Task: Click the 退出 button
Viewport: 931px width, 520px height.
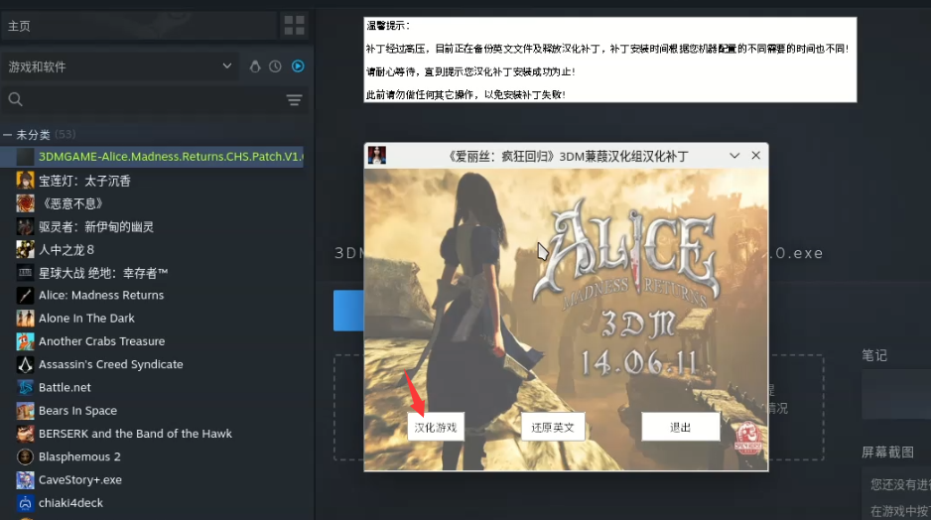Action: coord(681,427)
